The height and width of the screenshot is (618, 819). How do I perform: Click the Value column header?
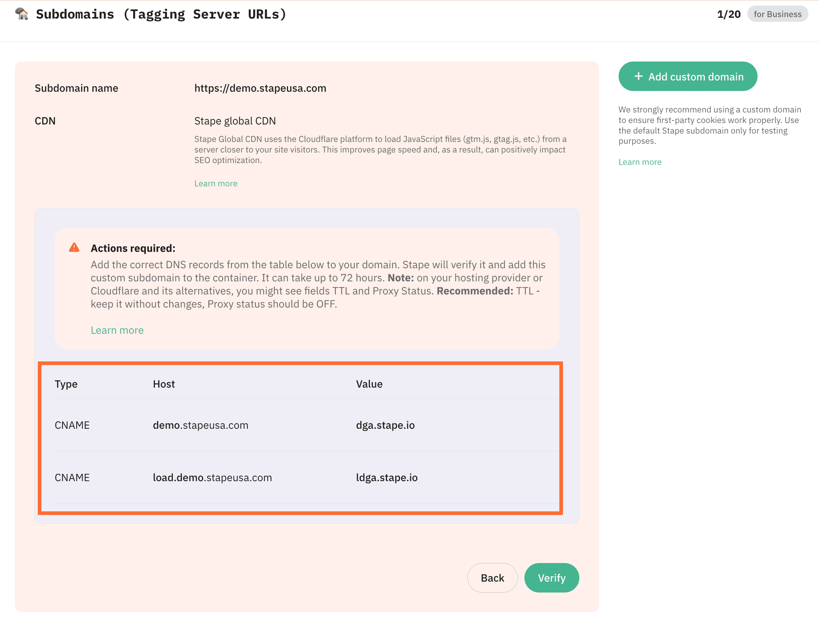tap(369, 384)
